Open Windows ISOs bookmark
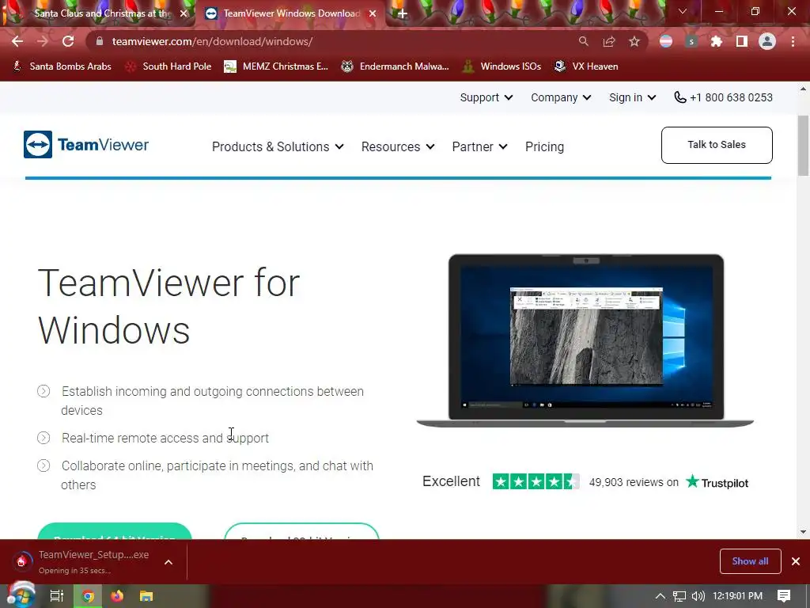This screenshot has width=810, height=608. pyautogui.click(x=502, y=66)
